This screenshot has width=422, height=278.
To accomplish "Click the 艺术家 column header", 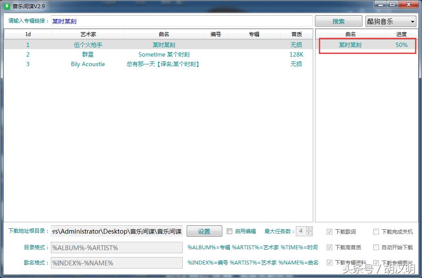I will tap(88, 34).
